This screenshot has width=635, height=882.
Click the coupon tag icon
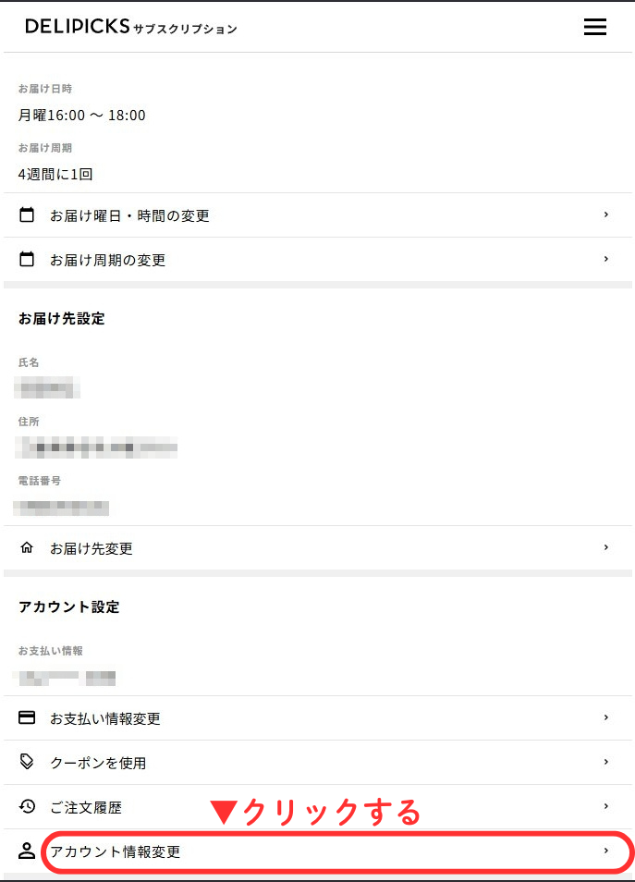27,763
